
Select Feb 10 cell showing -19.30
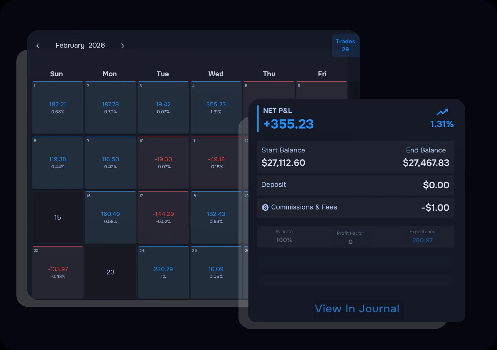point(163,163)
